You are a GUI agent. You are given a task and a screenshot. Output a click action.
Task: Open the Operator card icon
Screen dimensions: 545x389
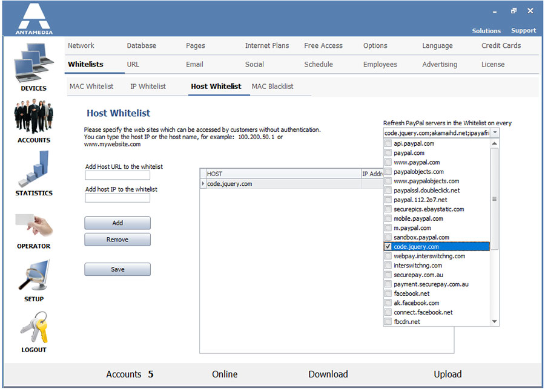point(34,224)
